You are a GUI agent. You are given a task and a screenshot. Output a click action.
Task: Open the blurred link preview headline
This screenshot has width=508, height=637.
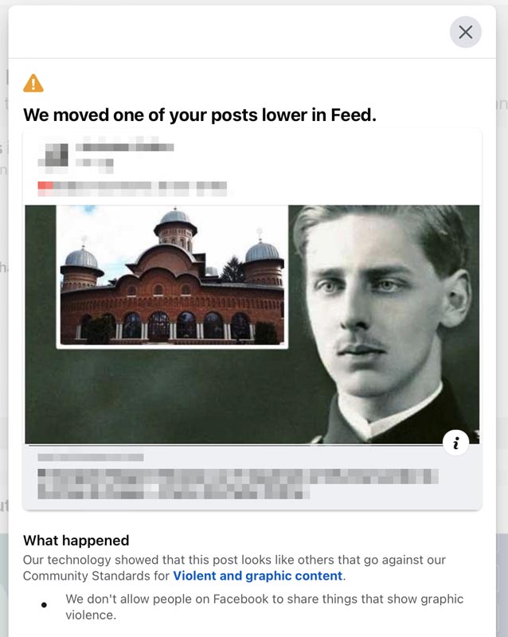(238, 484)
